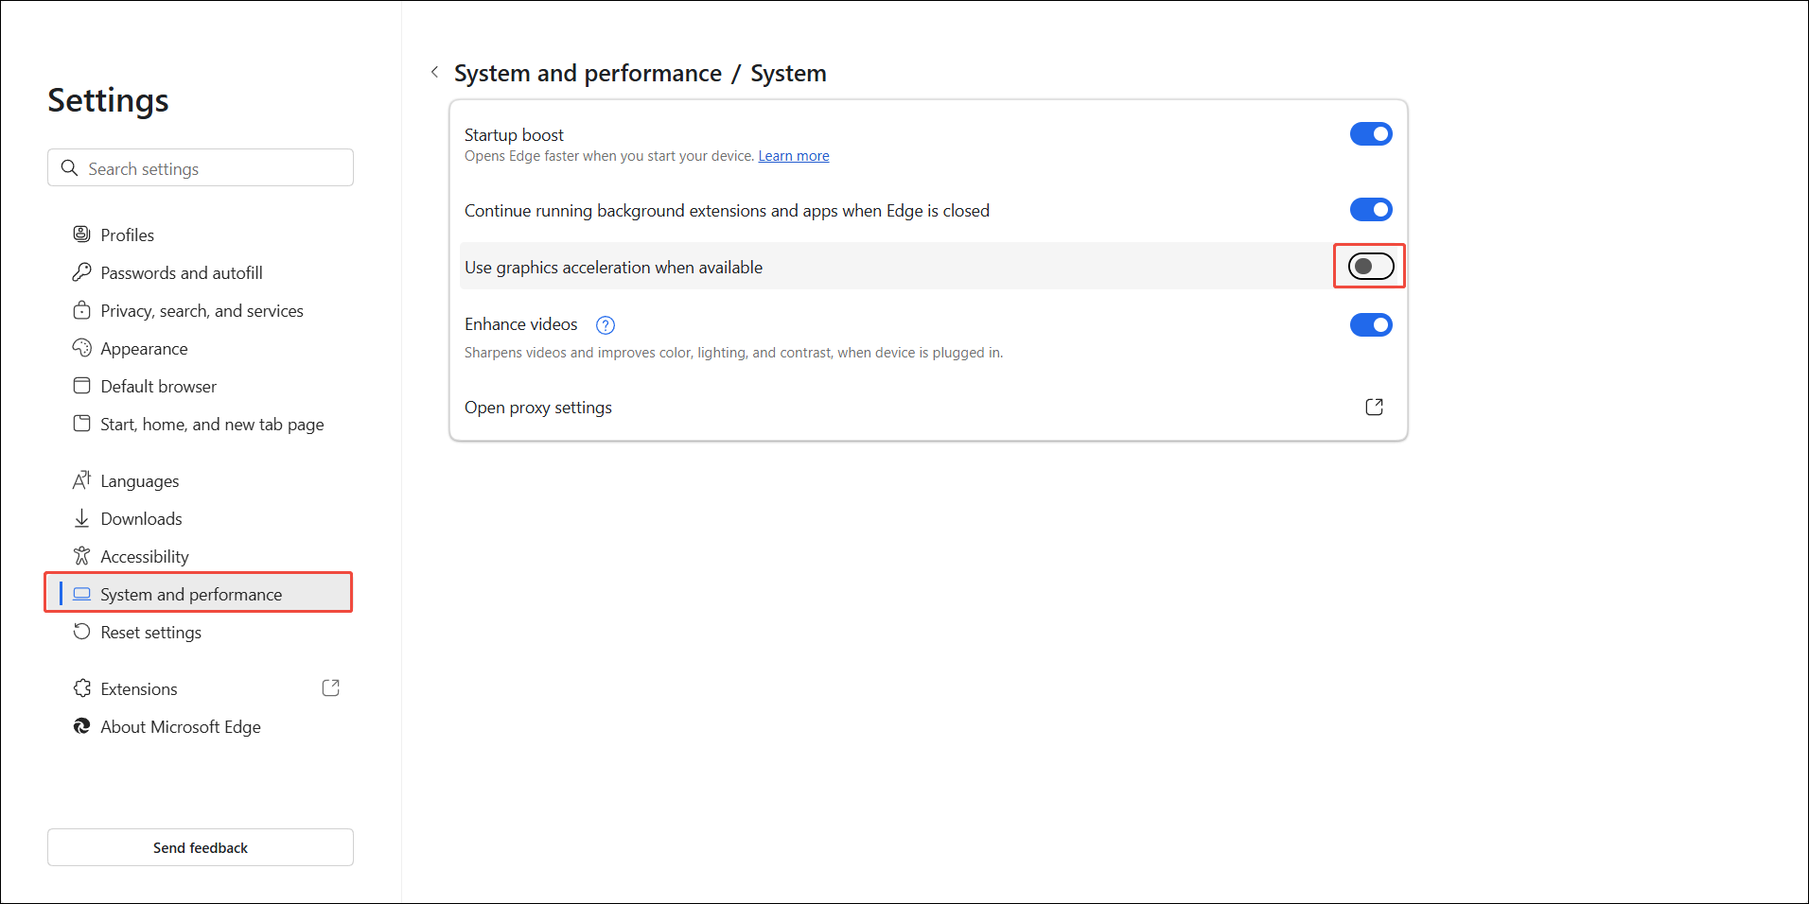Open Appearance settings via its sidebar icon

82,348
